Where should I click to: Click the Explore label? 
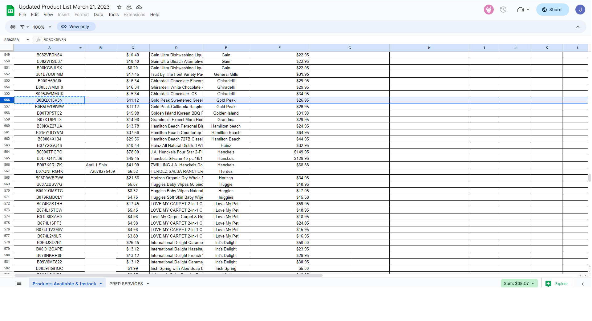561,284
